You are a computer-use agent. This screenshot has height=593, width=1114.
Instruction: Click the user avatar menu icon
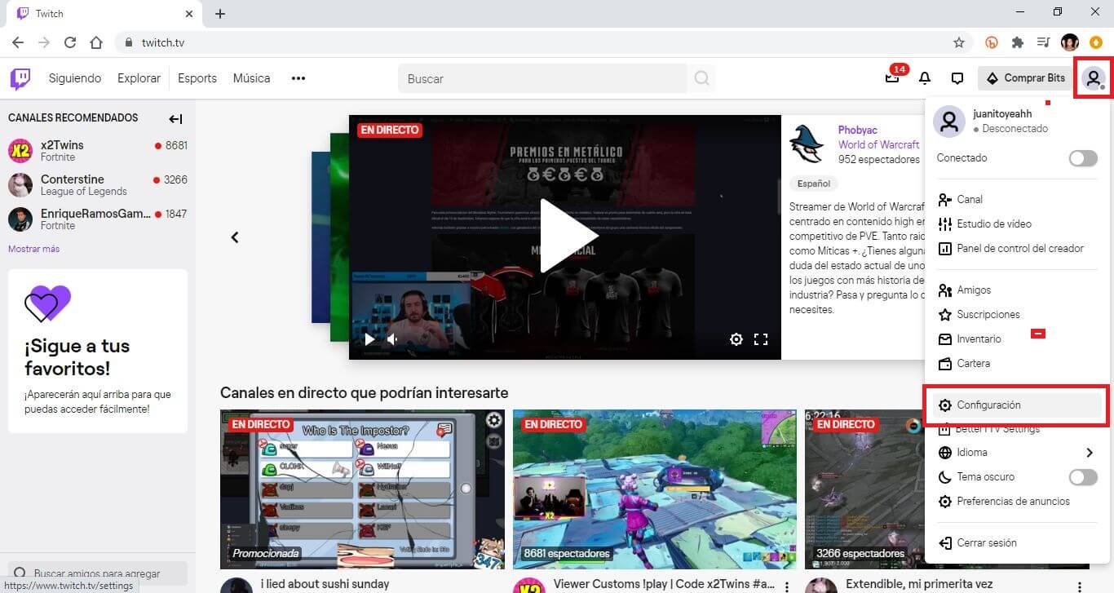click(x=1093, y=78)
